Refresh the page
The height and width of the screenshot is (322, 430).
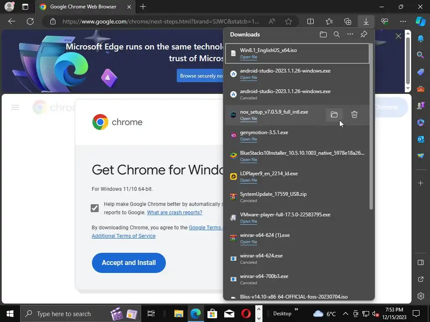30,21
